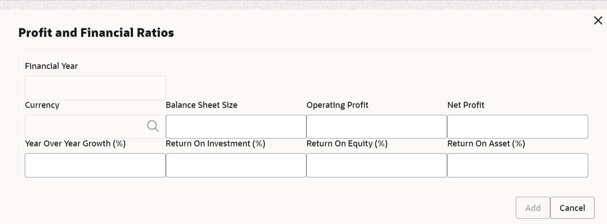Click the Currency label text
The width and height of the screenshot is (607, 224).
pos(42,105)
